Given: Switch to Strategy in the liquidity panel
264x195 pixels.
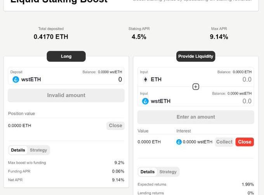Looking at the screenshot, I should coord(168,172).
